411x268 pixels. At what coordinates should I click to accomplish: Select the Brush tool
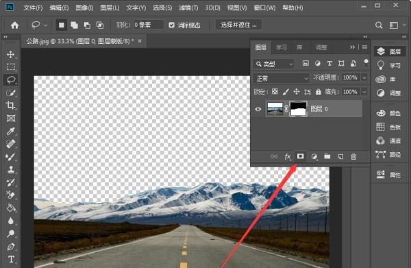[11, 156]
